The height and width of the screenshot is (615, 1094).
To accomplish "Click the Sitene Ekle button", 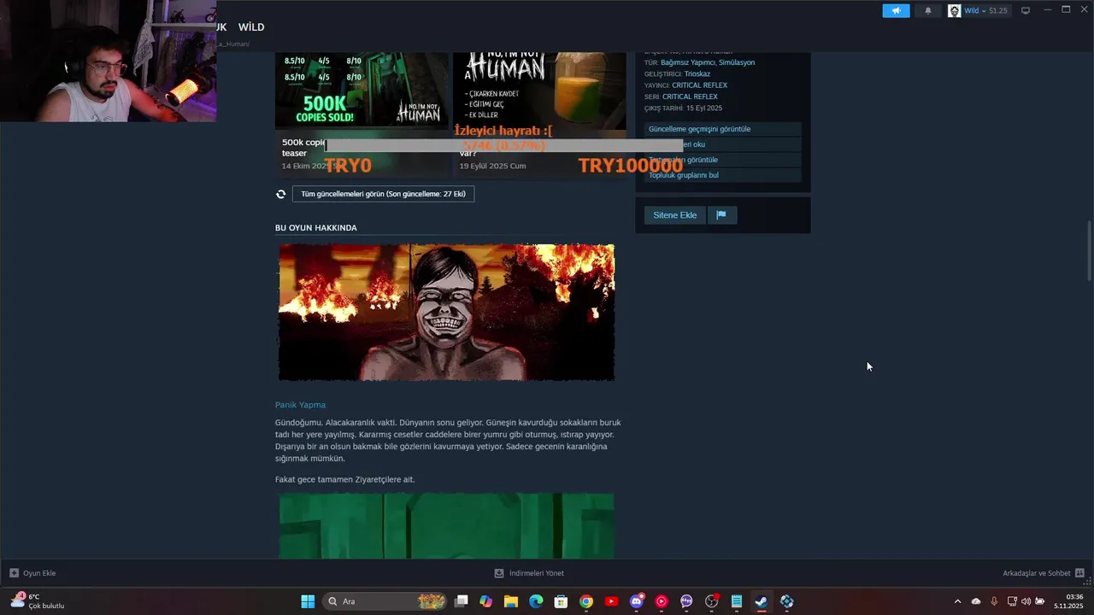I will 675,215.
